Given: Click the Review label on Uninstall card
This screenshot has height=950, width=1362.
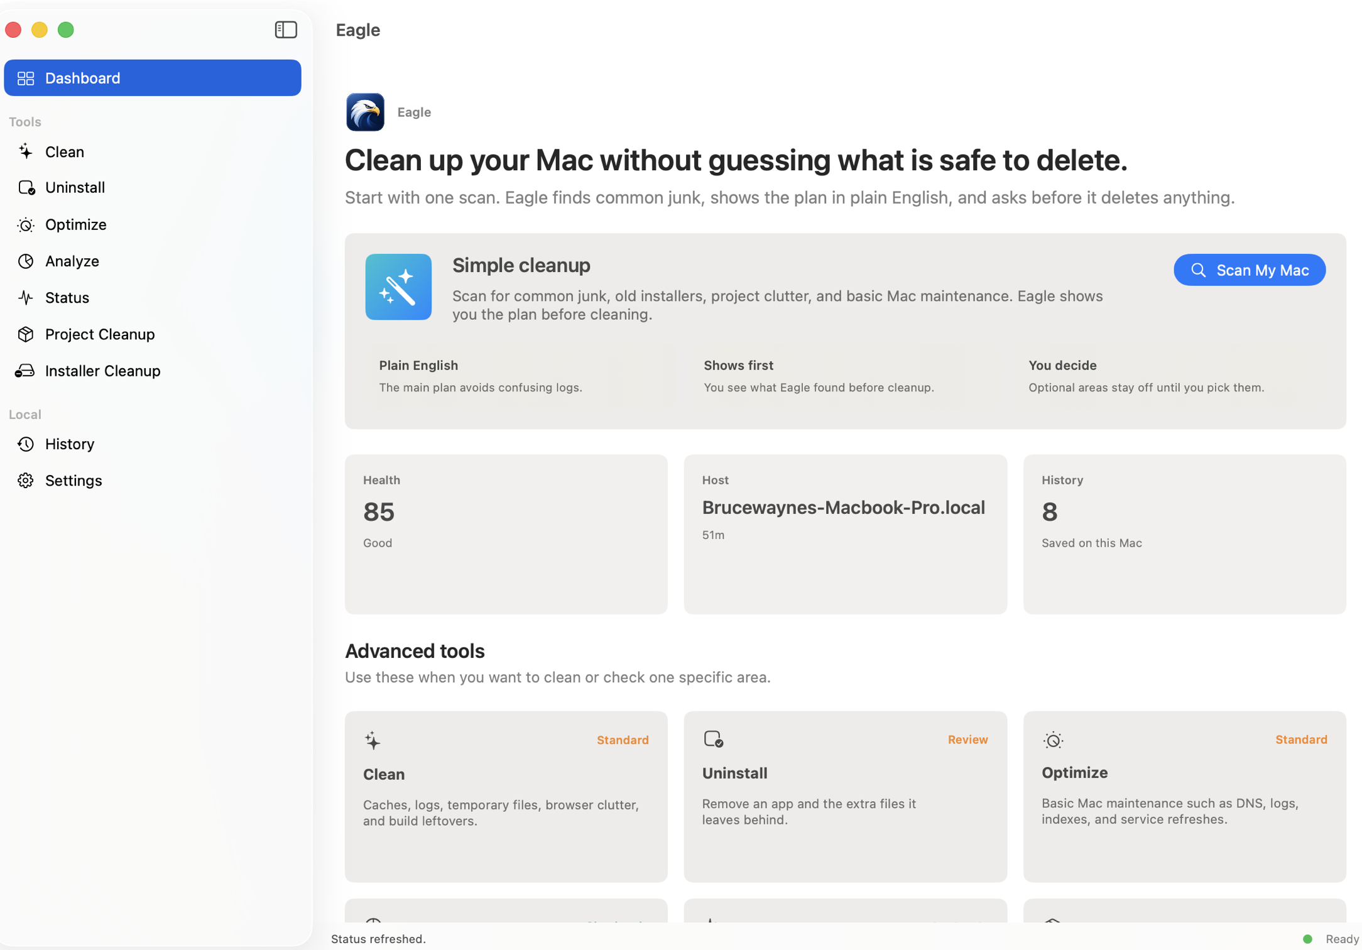Looking at the screenshot, I should [x=967, y=740].
